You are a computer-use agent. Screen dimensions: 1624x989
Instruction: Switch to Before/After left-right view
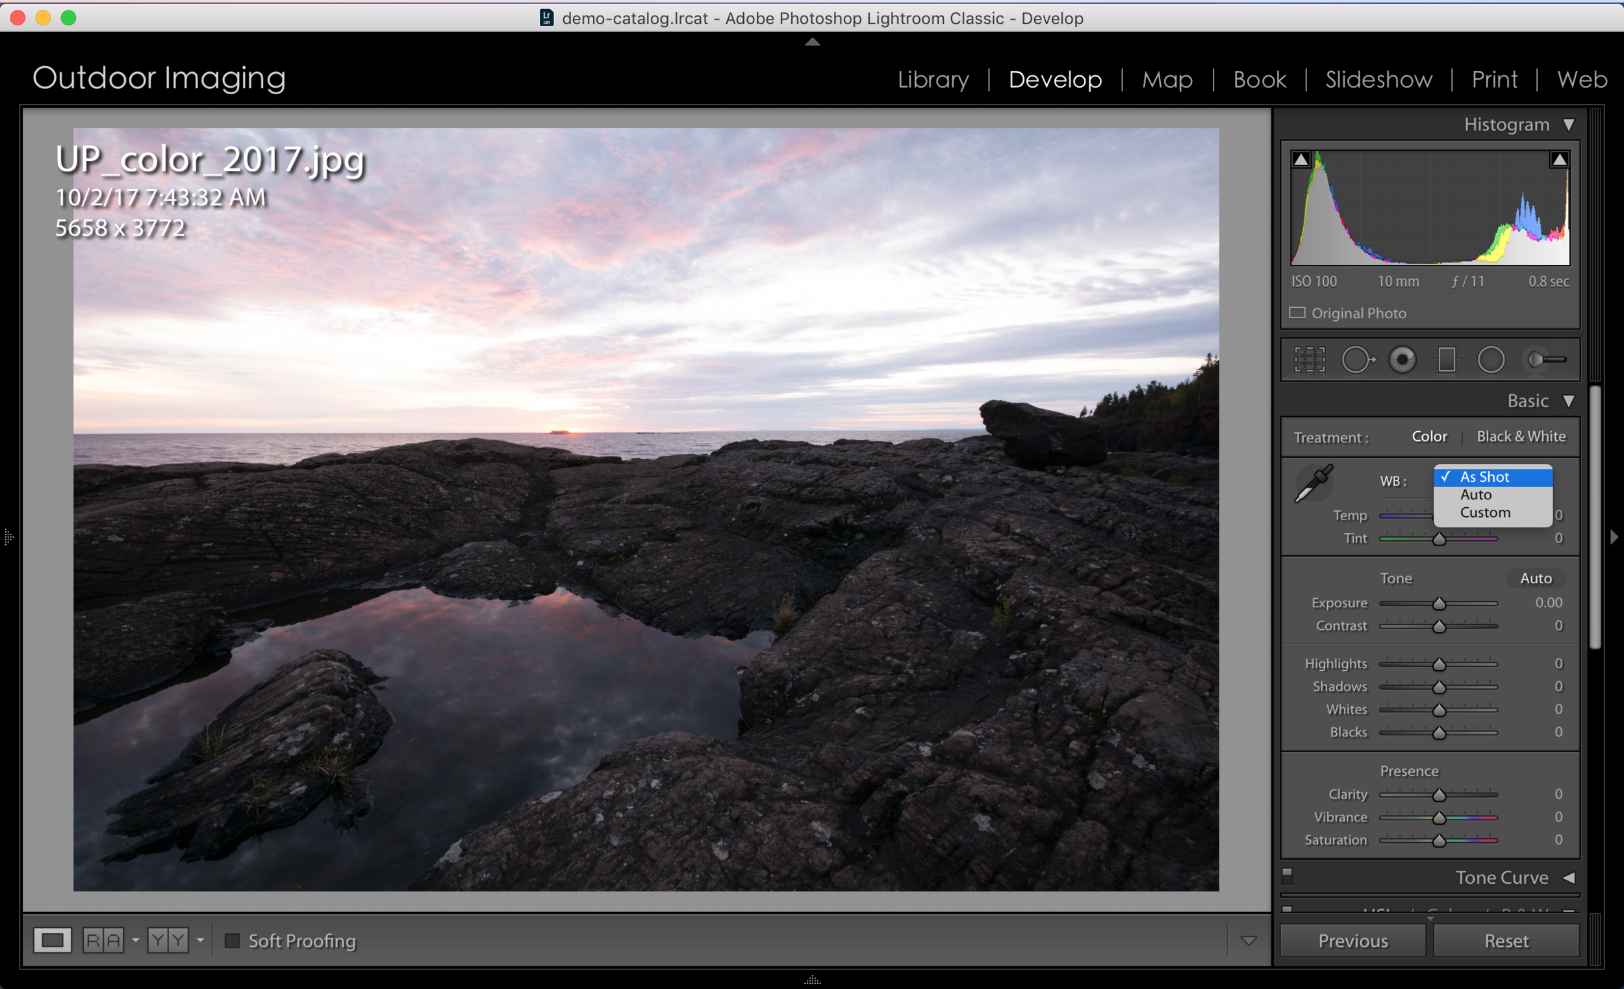pos(103,940)
